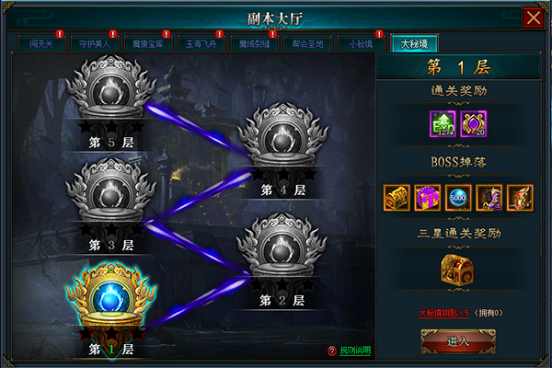
Task: Select the golden 第1层 floor emblem
Action: pos(111,295)
